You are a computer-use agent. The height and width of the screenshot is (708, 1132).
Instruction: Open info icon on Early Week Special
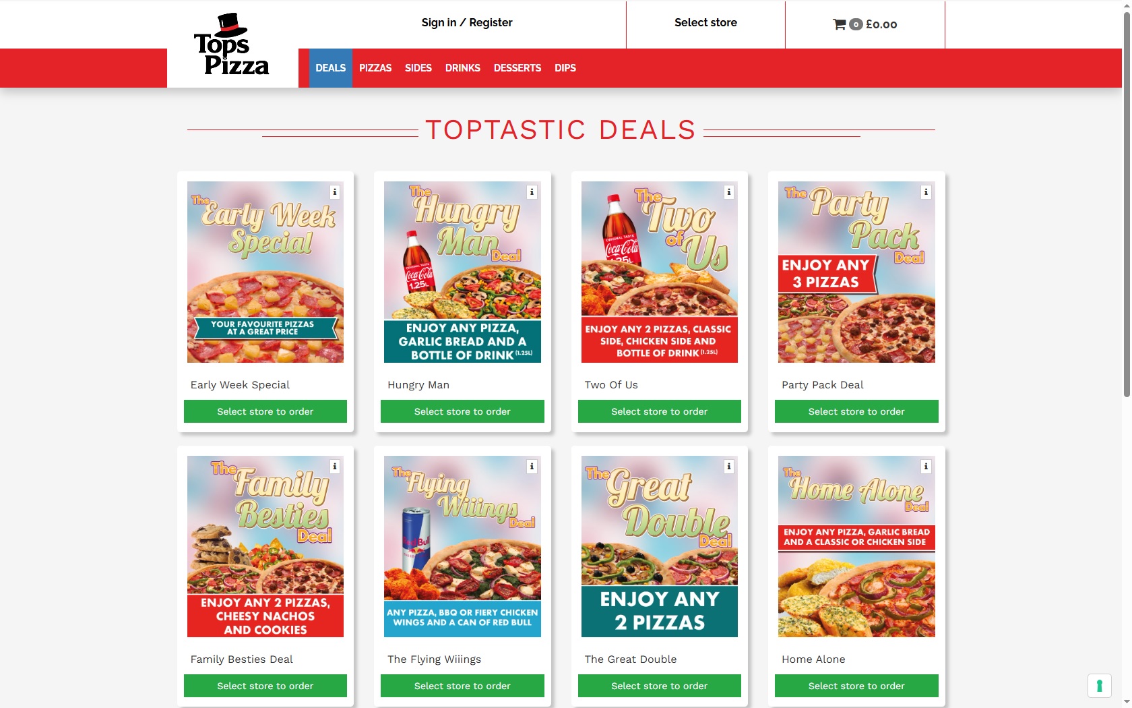(334, 192)
